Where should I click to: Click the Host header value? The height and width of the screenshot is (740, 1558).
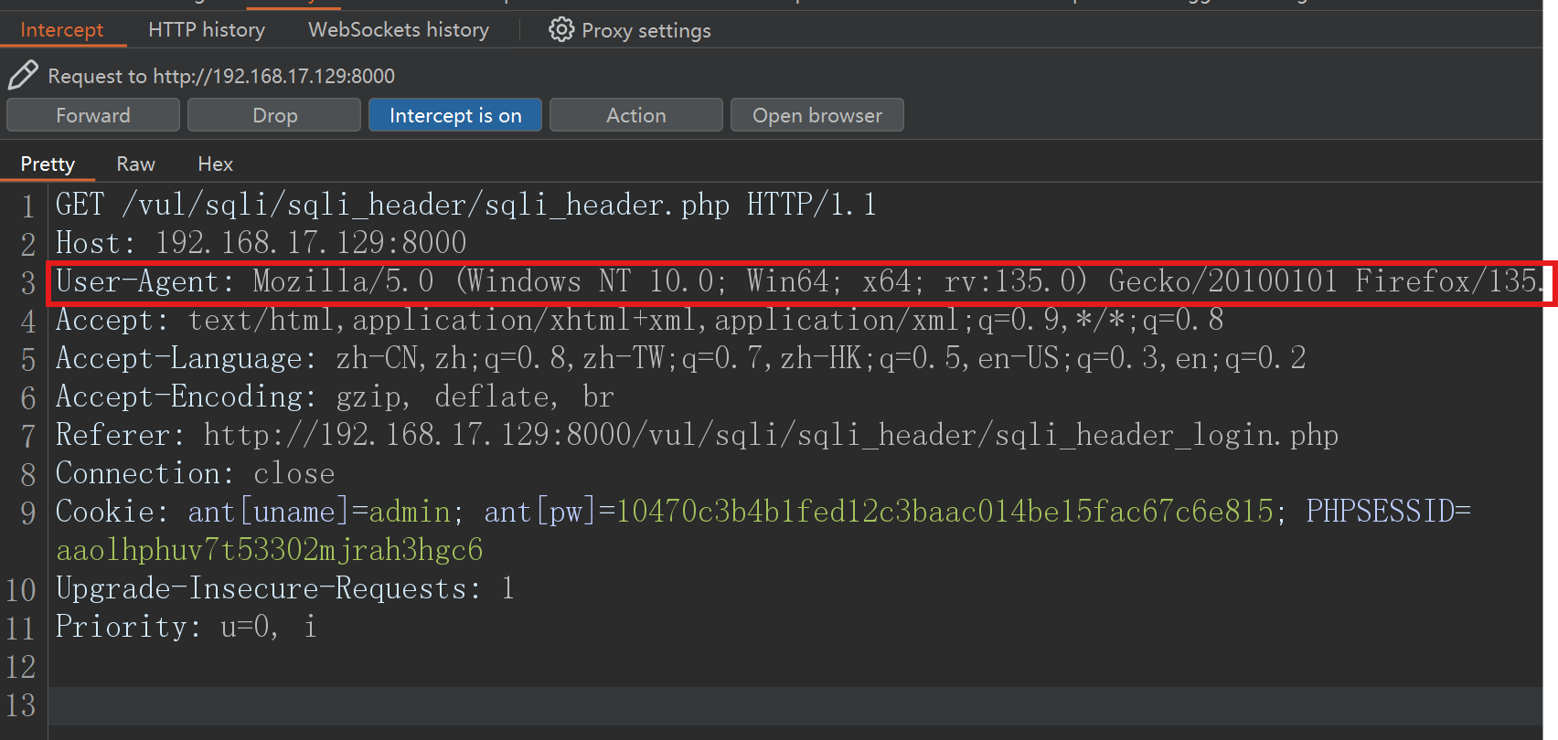[311, 243]
